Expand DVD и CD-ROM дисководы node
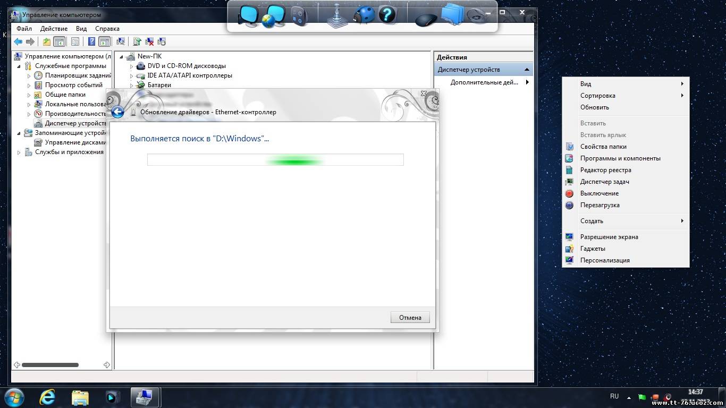The image size is (726, 408). pos(132,66)
